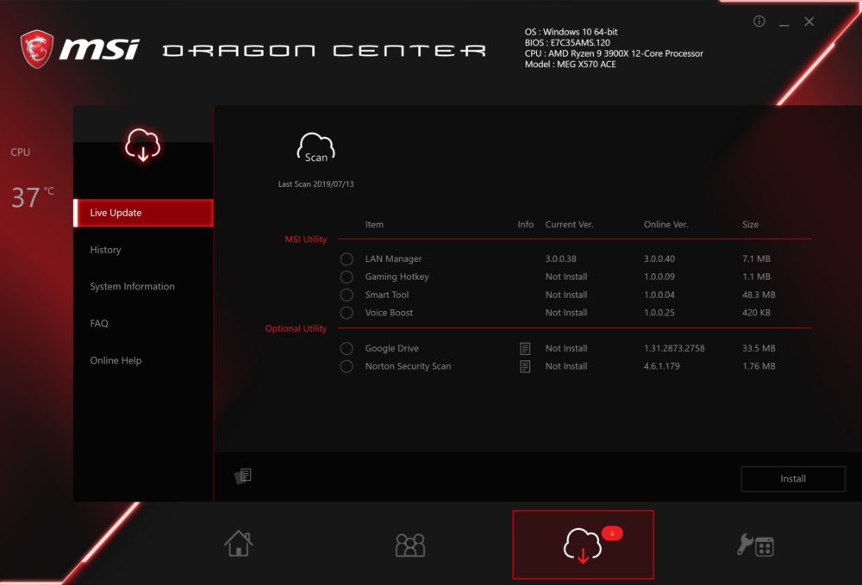Click the Current Ver. column header
The image size is (862, 585).
point(569,224)
